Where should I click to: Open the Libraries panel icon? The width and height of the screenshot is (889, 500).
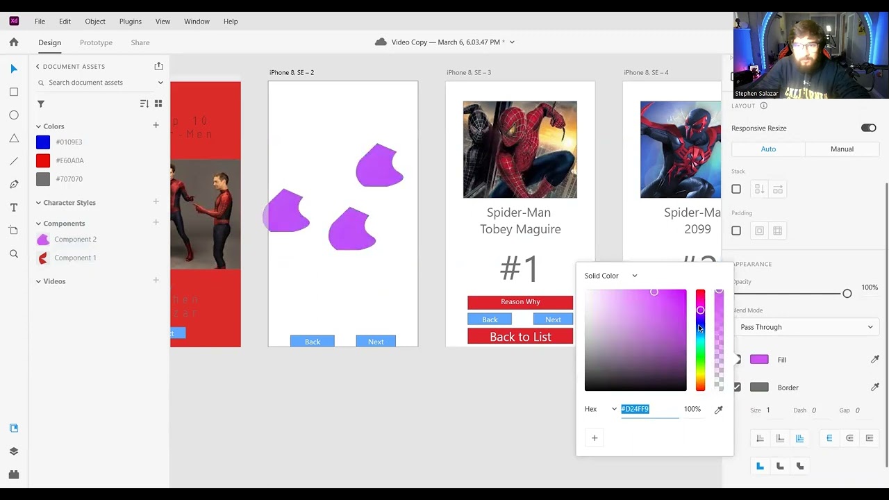pyautogui.click(x=14, y=428)
